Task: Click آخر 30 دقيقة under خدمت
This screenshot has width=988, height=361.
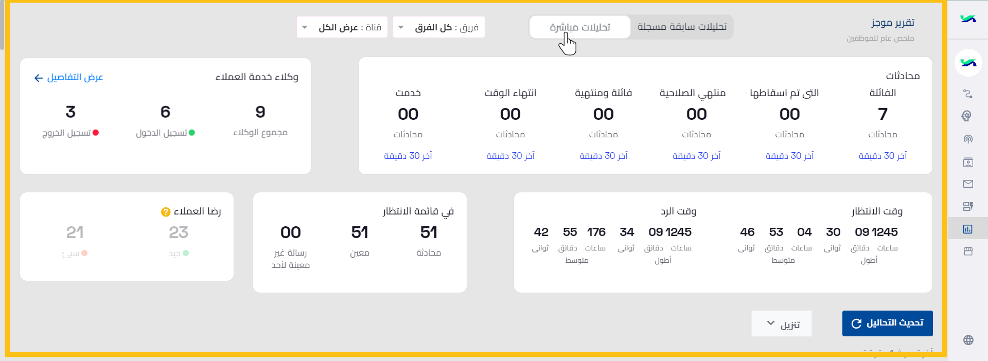Action: click(408, 156)
